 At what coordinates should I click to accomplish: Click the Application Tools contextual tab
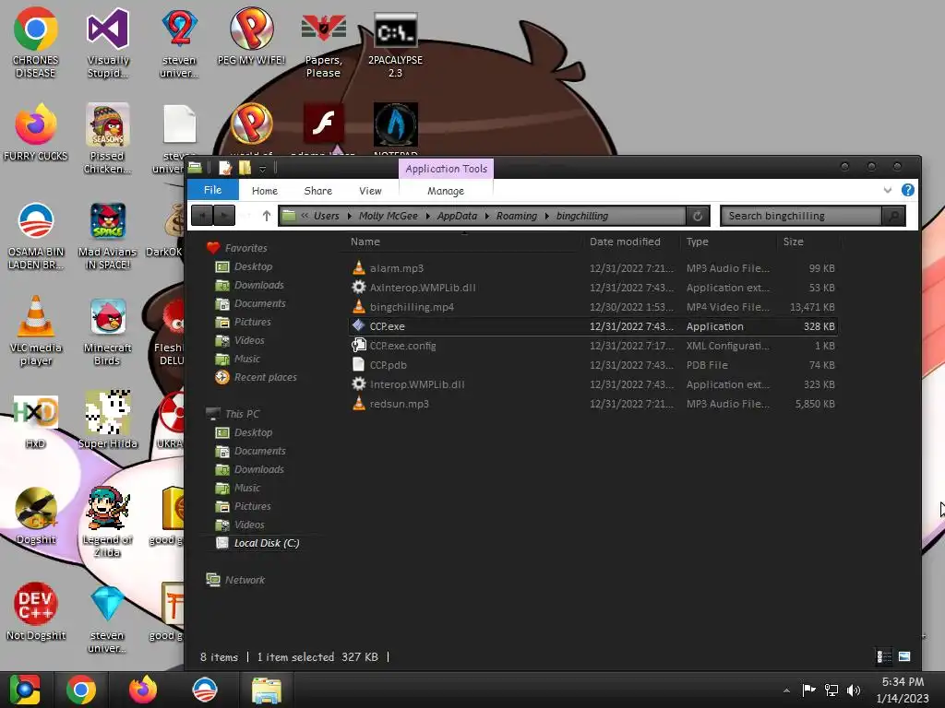(446, 169)
